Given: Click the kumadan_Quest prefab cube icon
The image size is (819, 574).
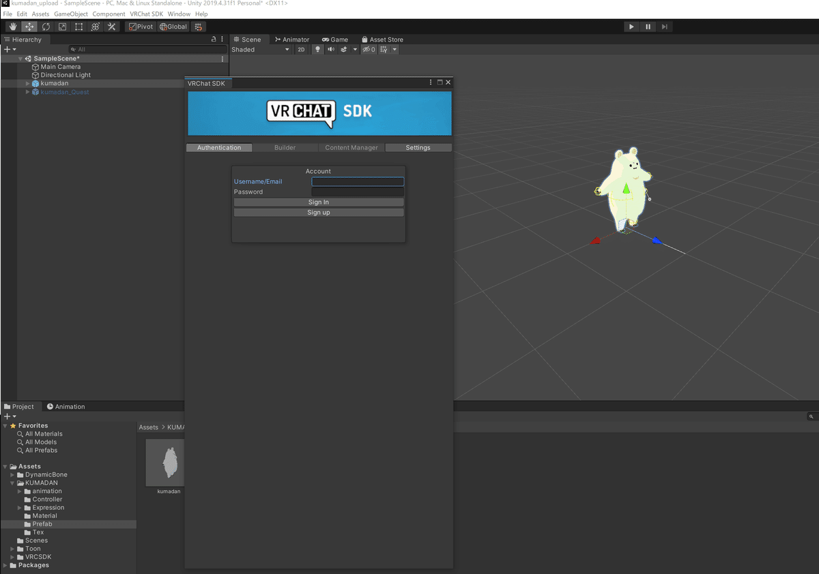Looking at the screenshot, I should pos(35,92).
